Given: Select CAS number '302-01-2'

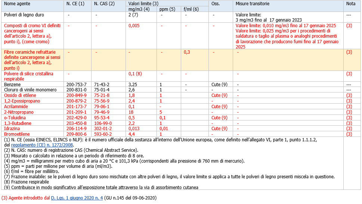Looking at the screenshot, I should click(103, 129).
